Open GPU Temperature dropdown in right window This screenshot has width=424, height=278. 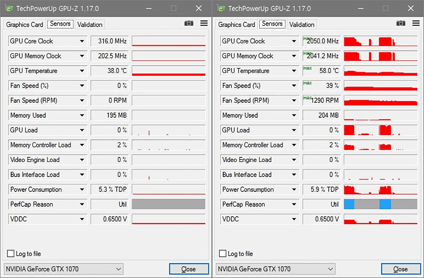pyautogui.click(x=294, y=71)
